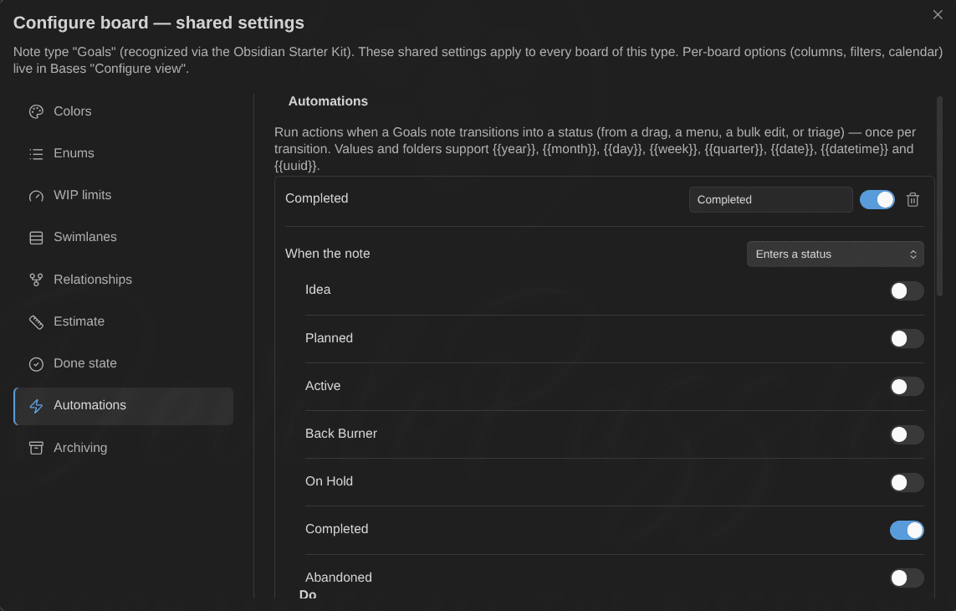Viewport: 956px width, 611px height.
Task: Open the Estimate tab
Action: [x=123, y=321]
